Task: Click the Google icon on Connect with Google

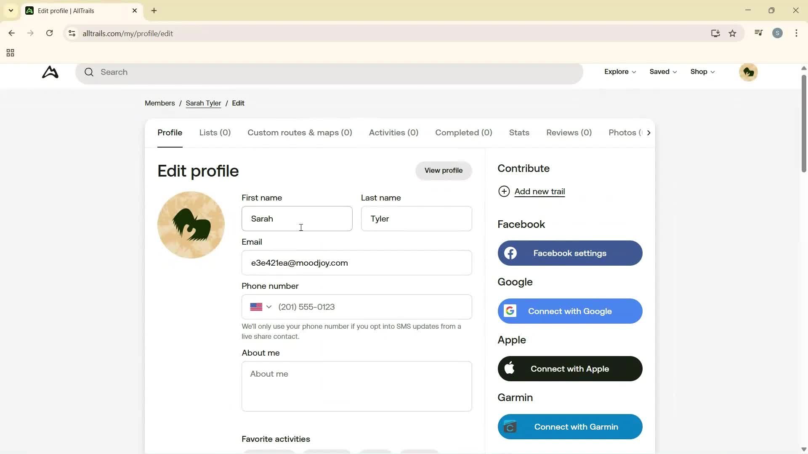Action: (x=510, y=311)
